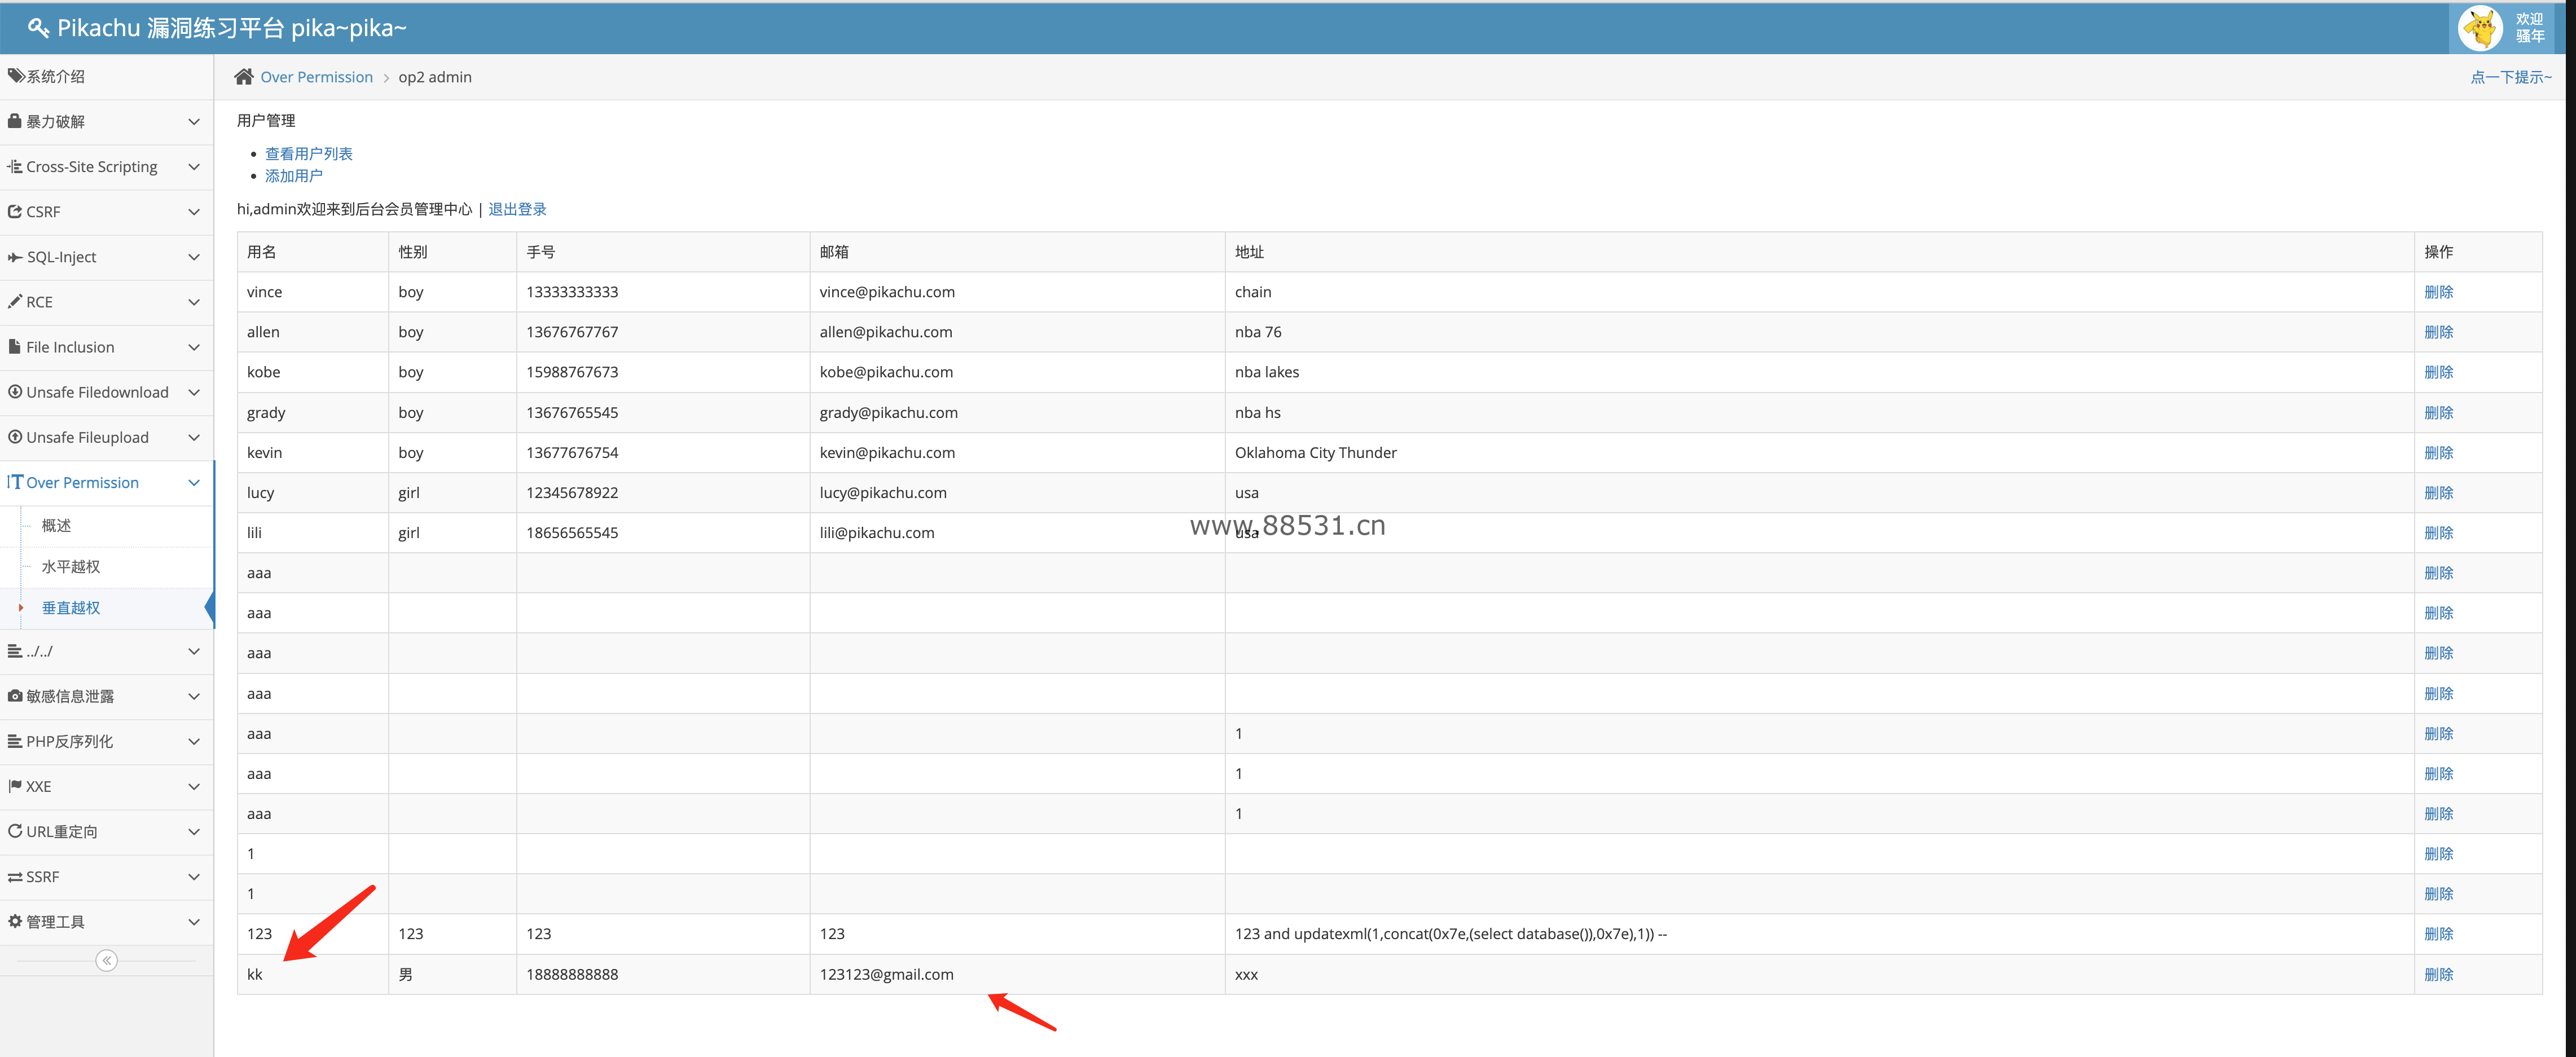Viewport: 2576px width, 1057px height.
Task: Open the Unsafe Filedownload menu
Action: 107,392
